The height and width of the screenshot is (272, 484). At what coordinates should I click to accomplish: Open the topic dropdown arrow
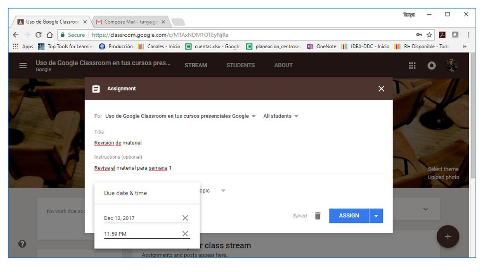point(223,191)
